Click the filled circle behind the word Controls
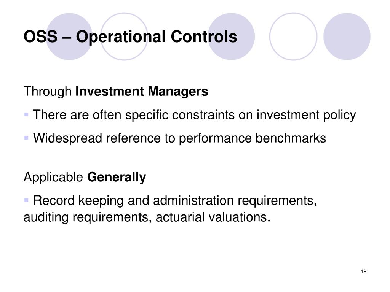The height and width of the screenshot is (292, 390). point(231,36)
